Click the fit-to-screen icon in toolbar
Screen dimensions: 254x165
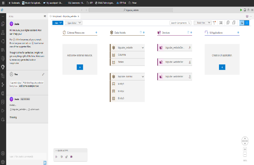[221, 23]
